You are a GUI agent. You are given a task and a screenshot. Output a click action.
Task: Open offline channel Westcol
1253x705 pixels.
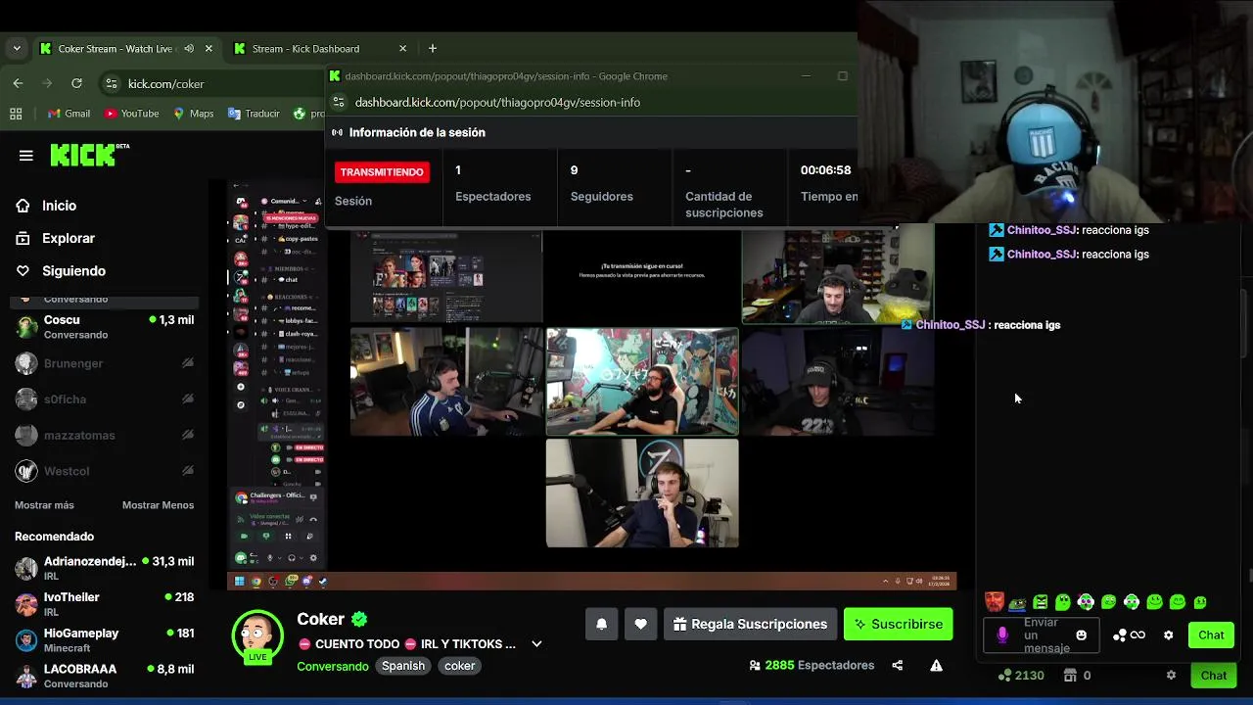pyautogui.click(x=105, y=471)
